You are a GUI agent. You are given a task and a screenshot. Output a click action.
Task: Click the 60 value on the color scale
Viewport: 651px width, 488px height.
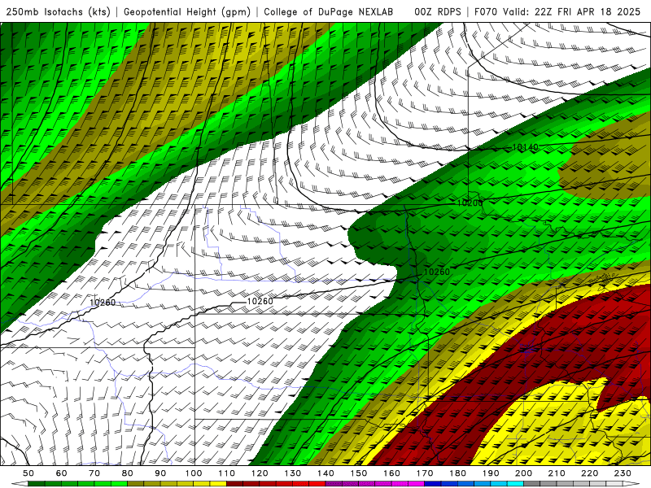pos(62,473)
